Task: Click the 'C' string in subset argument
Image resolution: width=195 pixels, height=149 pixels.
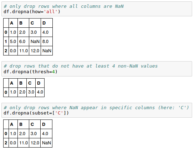Action: click(x=59, y=113)
